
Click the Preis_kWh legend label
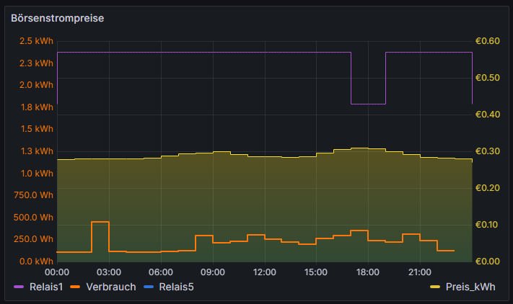(470, 287)
